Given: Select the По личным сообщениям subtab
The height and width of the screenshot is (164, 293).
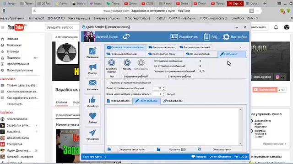Looking at the screenshot, I should tap(125, 54).
